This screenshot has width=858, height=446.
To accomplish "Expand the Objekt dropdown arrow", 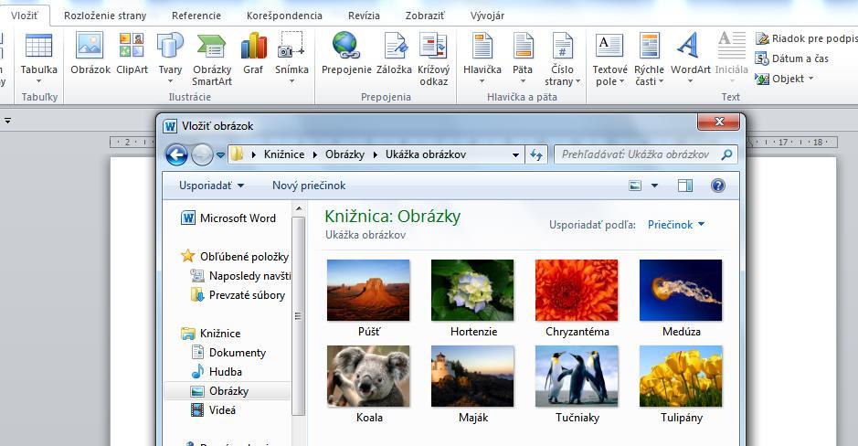I will (x=810, y=79).
